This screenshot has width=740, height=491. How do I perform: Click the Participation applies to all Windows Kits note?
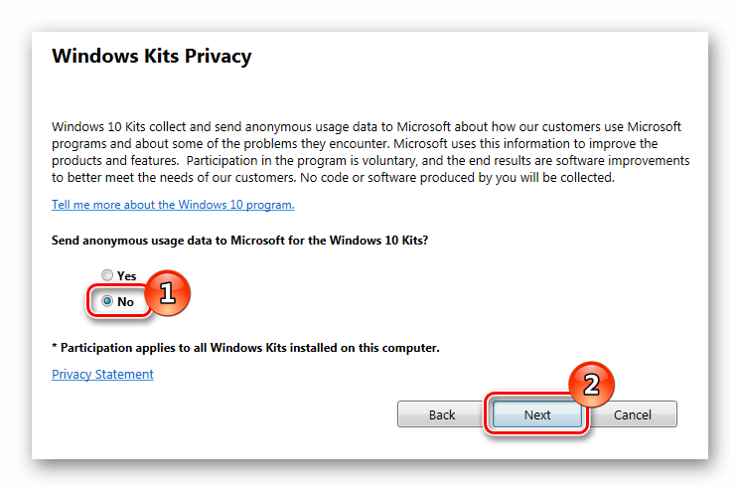[x=245, y=348]
